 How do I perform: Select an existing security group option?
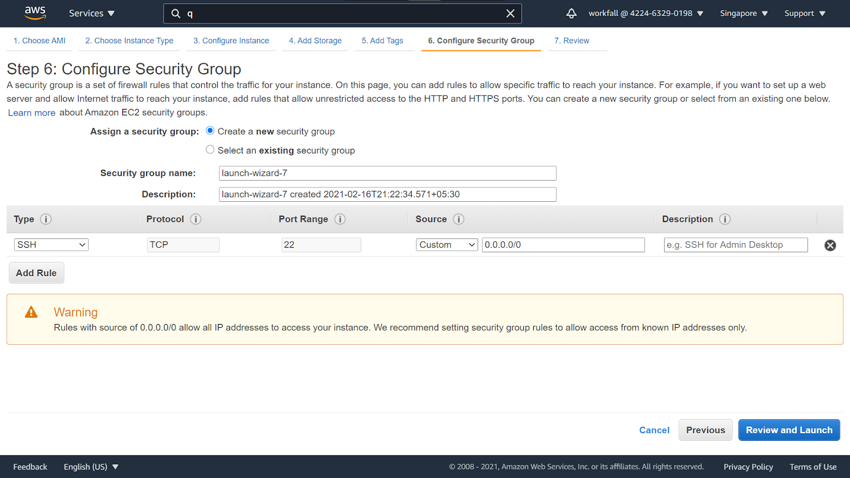pyautogui.click(x=210, y=150)
